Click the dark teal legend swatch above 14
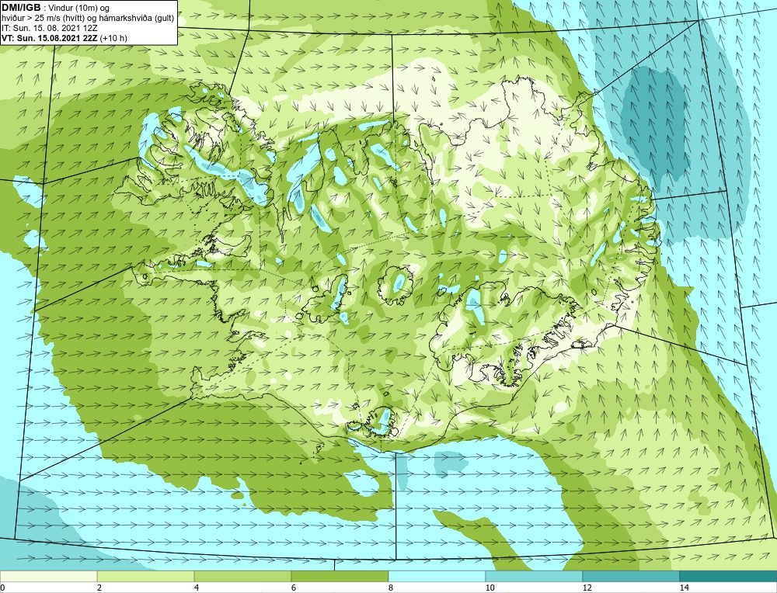The width and height of the screenshot is (777, 593). pos(728,577)
